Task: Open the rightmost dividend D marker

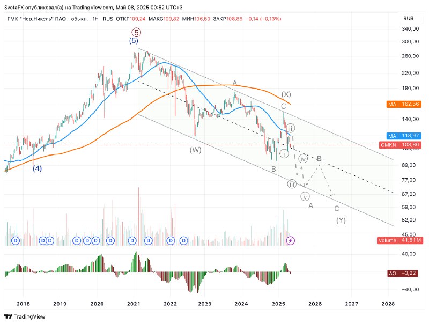Action: click(x=183, y=241)
